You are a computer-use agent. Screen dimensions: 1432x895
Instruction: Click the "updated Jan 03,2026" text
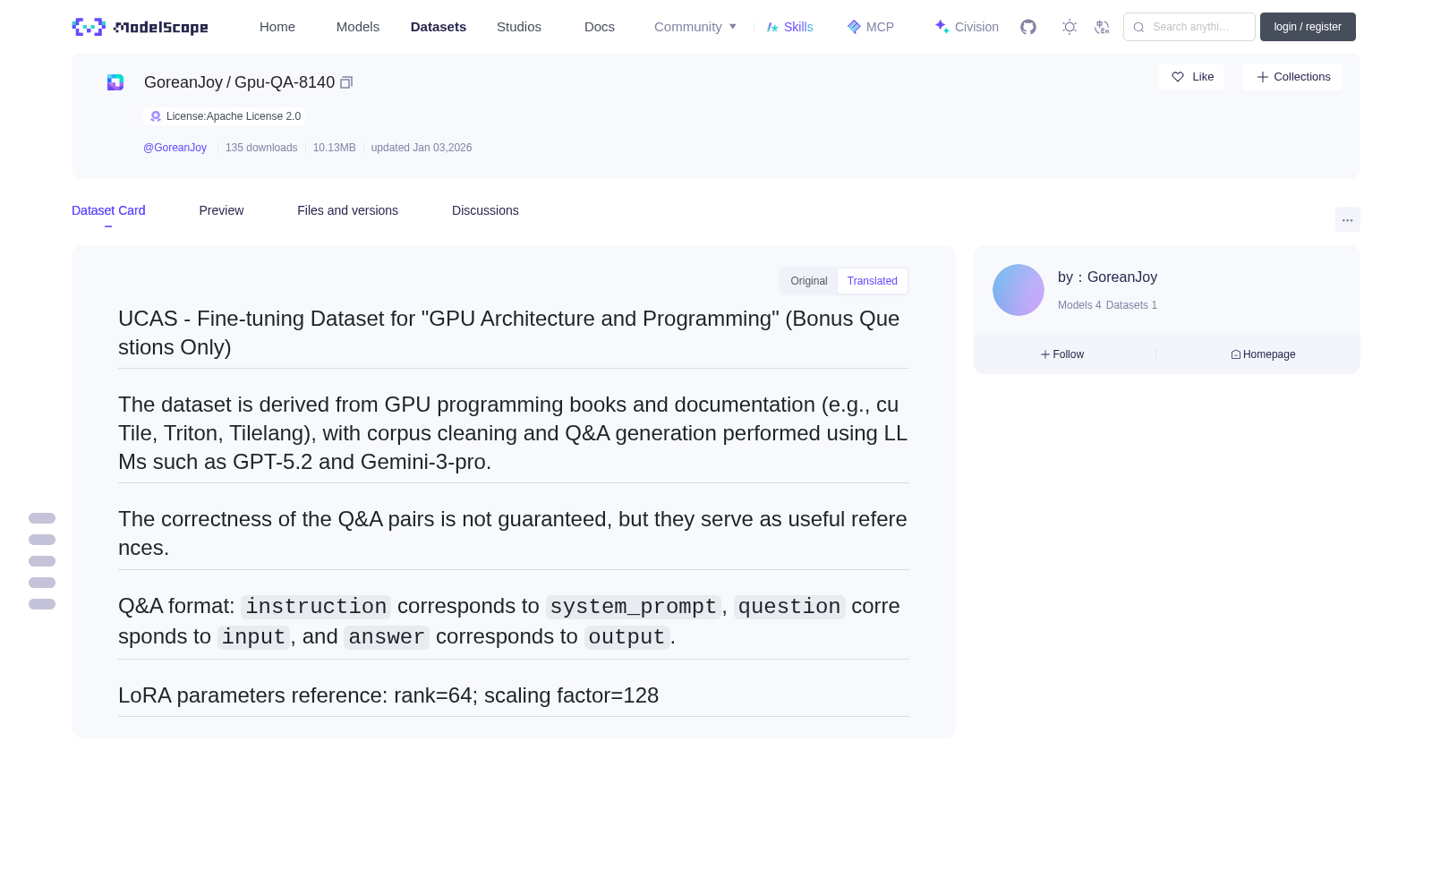coord(422,148)
